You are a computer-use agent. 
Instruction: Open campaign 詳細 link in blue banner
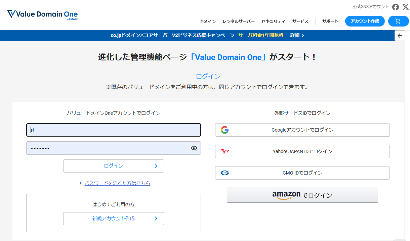[297, 35]
